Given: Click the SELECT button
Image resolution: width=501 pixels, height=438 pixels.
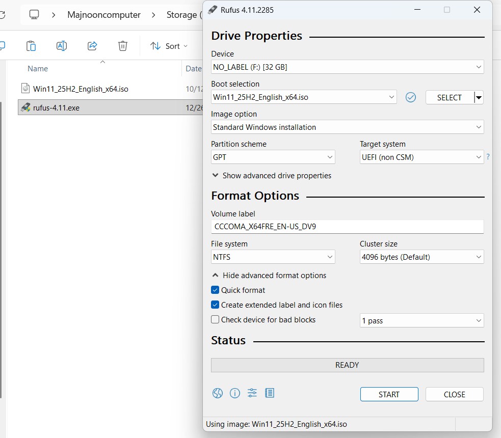Looking at the screenshot, I should pyautogui.click(x=449, y=97).
